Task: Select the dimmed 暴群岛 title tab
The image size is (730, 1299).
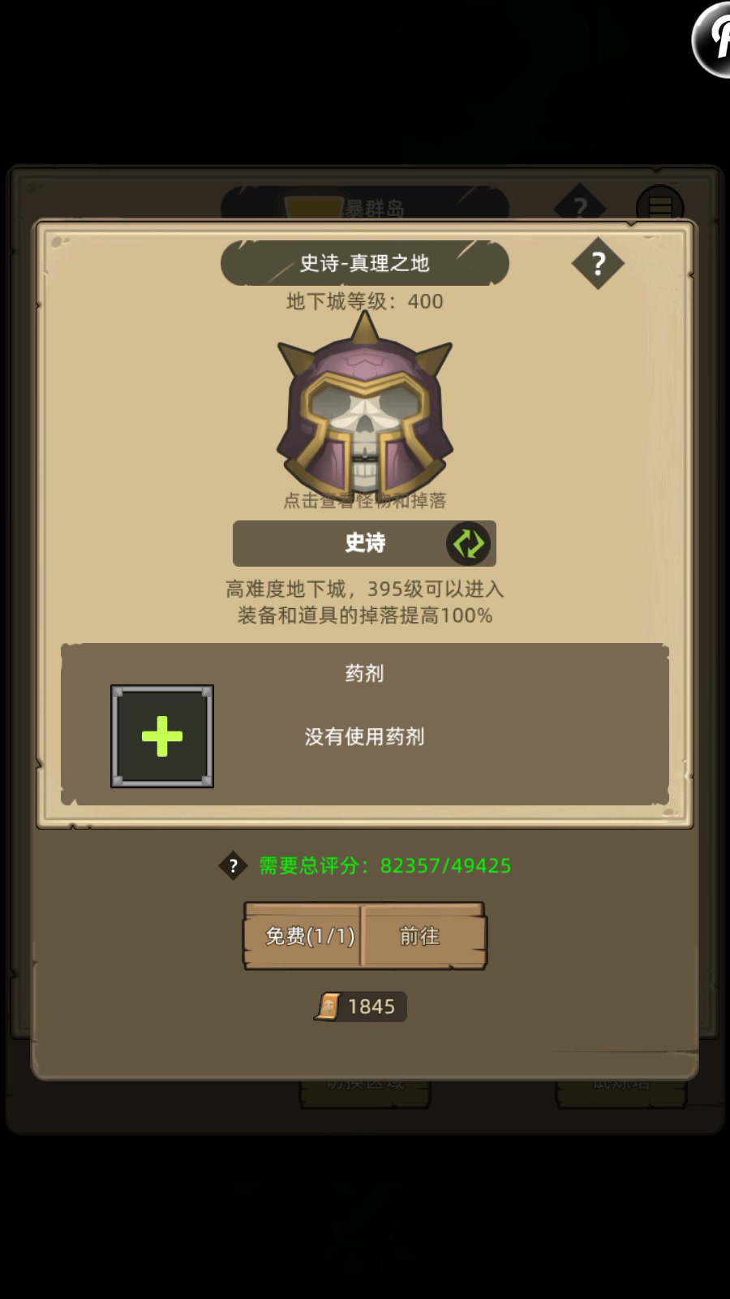Action: pyautogui.click(x=365, y=205)
